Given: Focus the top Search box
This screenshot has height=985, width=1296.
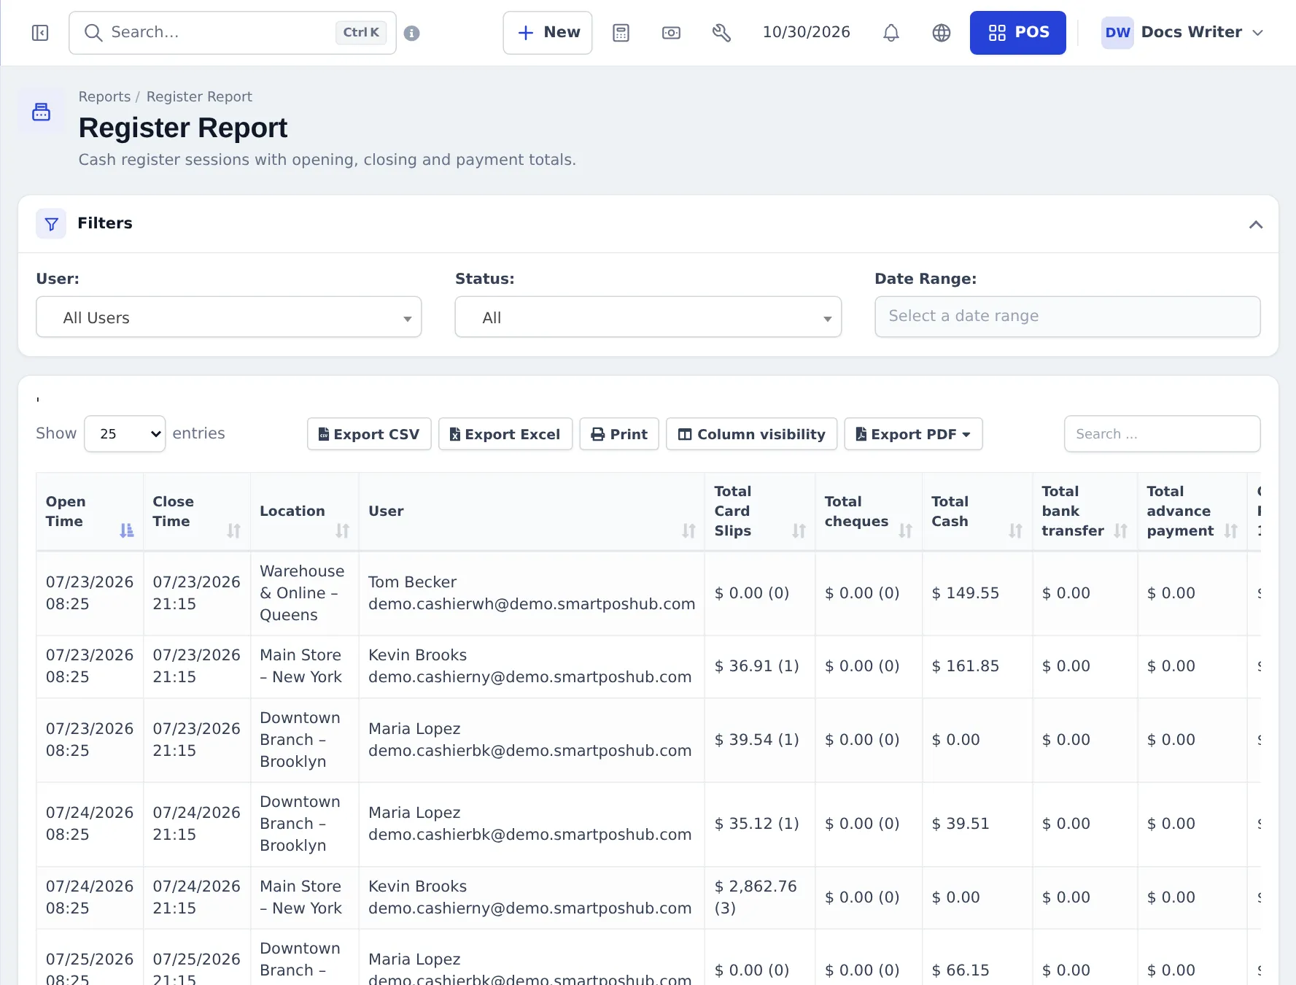Looking at the screenshot, I should [233, 33].
